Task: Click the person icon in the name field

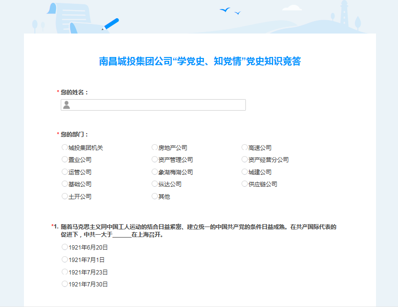Action: coord(66,104)
